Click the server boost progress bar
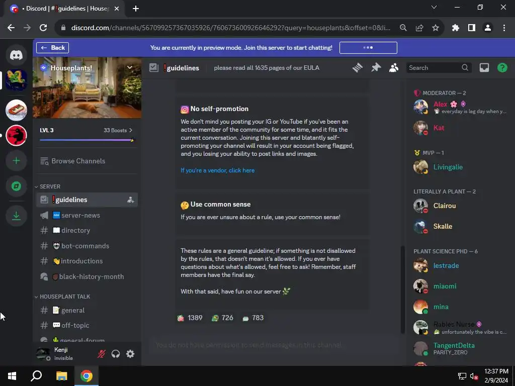This screenshot has width=515, height=386. click(x=87, y=140)
